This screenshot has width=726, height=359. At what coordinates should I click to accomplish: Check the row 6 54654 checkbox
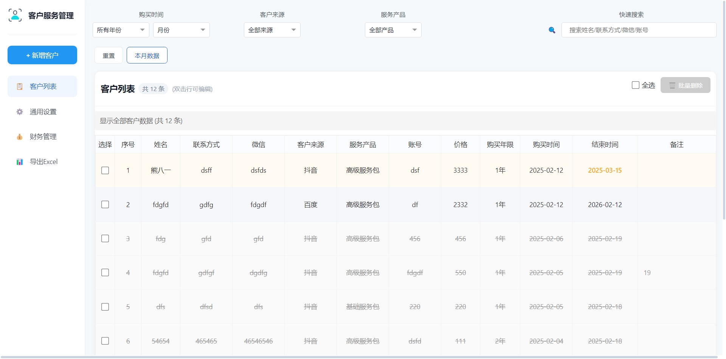[105, 341]
